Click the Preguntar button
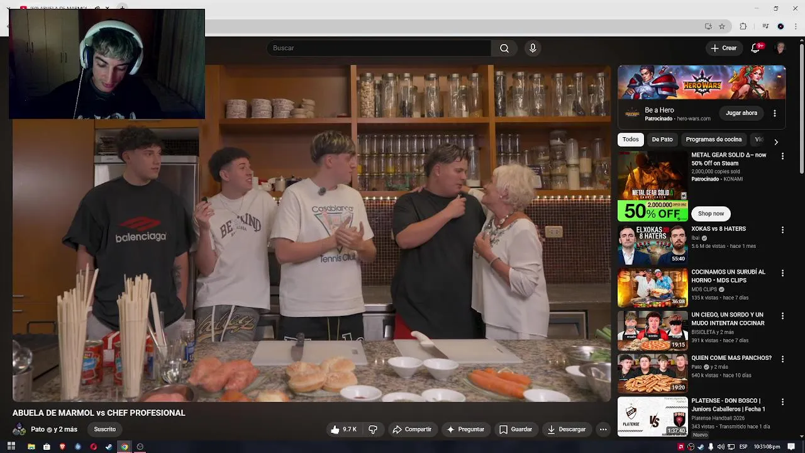The image size is (805, 453). point(465,430)
